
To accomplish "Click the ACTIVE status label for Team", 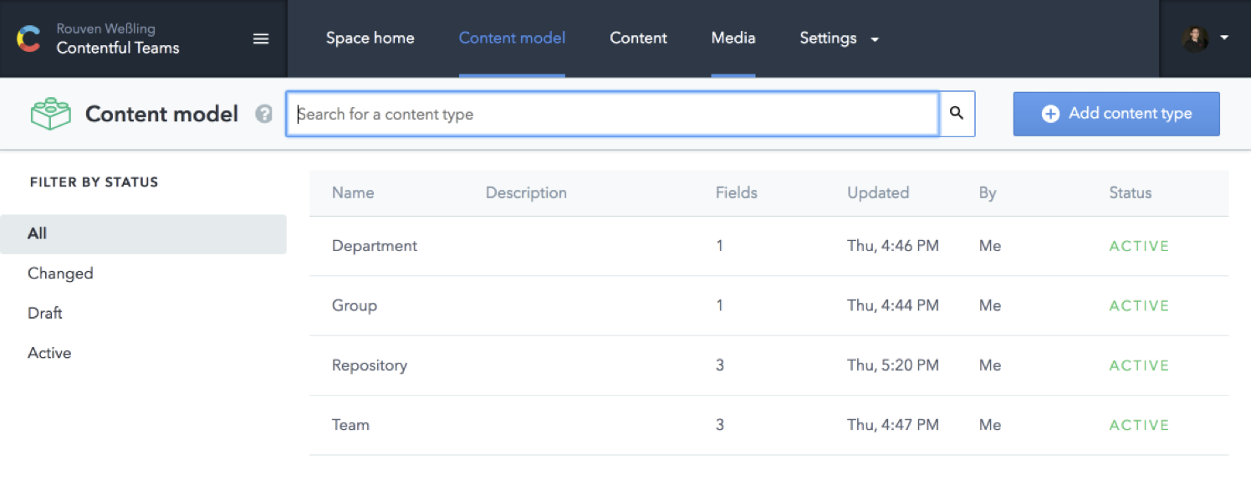I will [x=1139, y=424].
